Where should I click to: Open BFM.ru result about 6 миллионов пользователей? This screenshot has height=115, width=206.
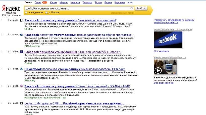click(70, 20)
